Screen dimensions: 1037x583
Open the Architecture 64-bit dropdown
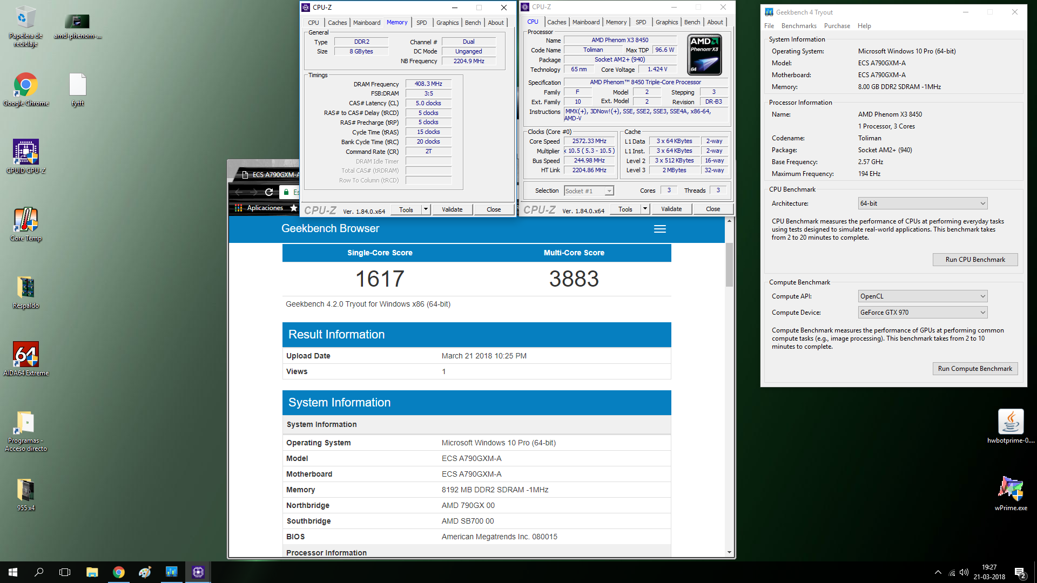pos(922,204)
